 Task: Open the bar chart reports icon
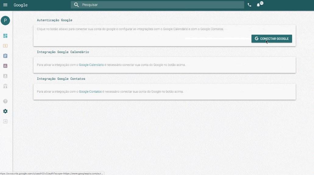5,66
